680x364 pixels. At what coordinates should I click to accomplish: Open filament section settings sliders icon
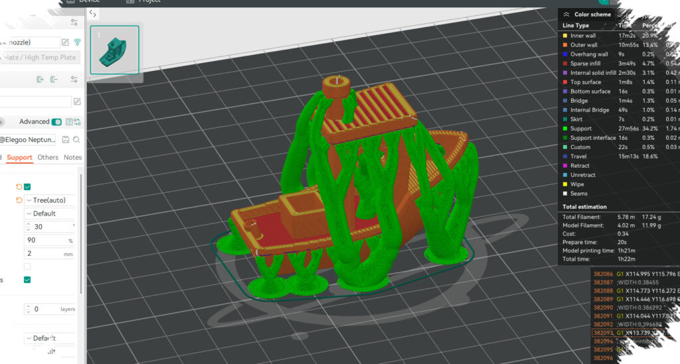point(74,79)
